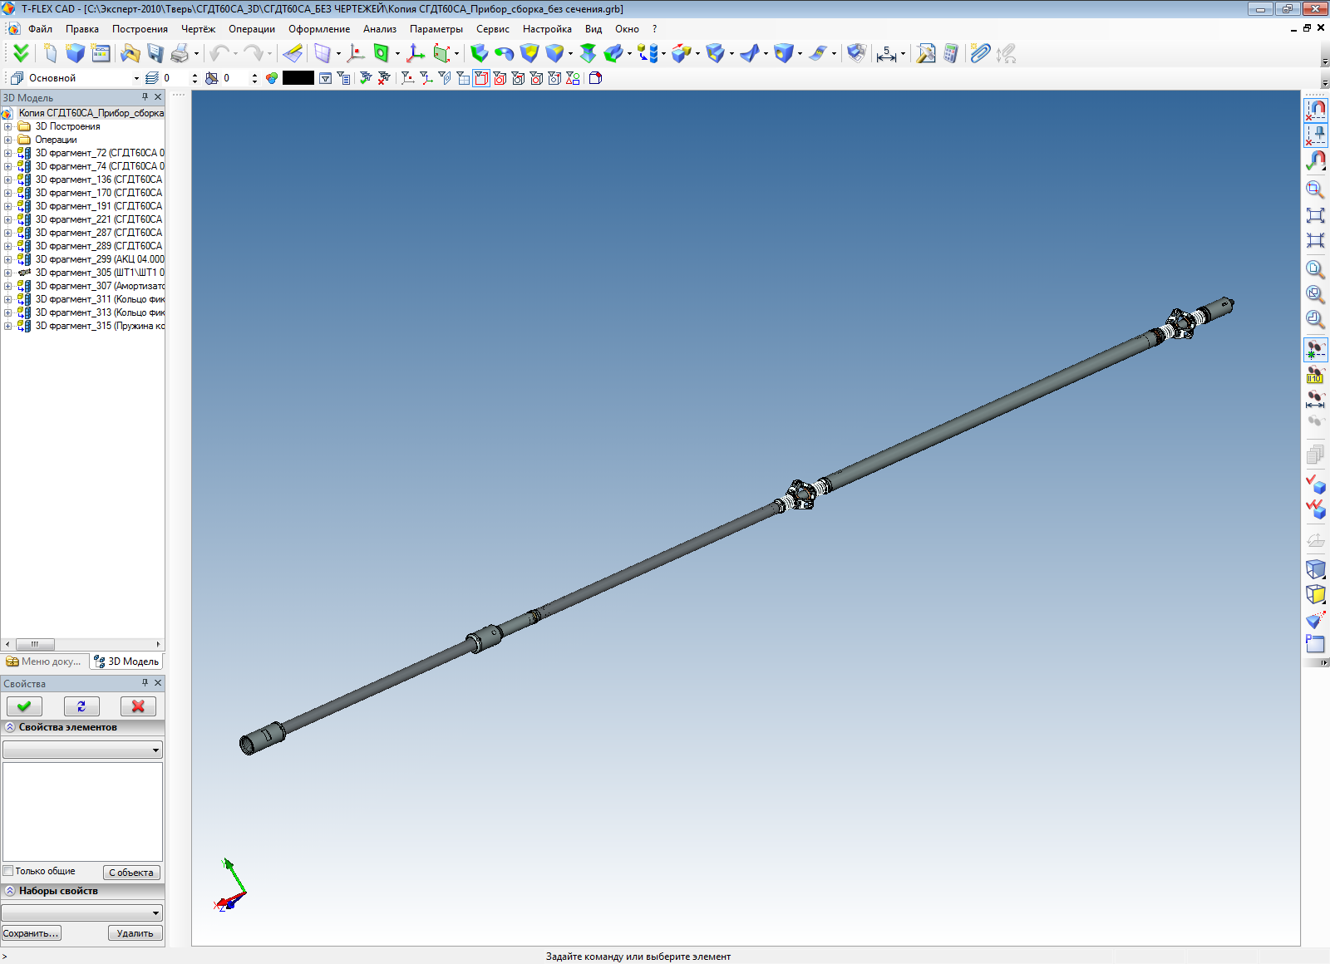Expand 3D фрагмент_299 tree node
This screenshot has height=964, width=1330.
pos(8,259)
